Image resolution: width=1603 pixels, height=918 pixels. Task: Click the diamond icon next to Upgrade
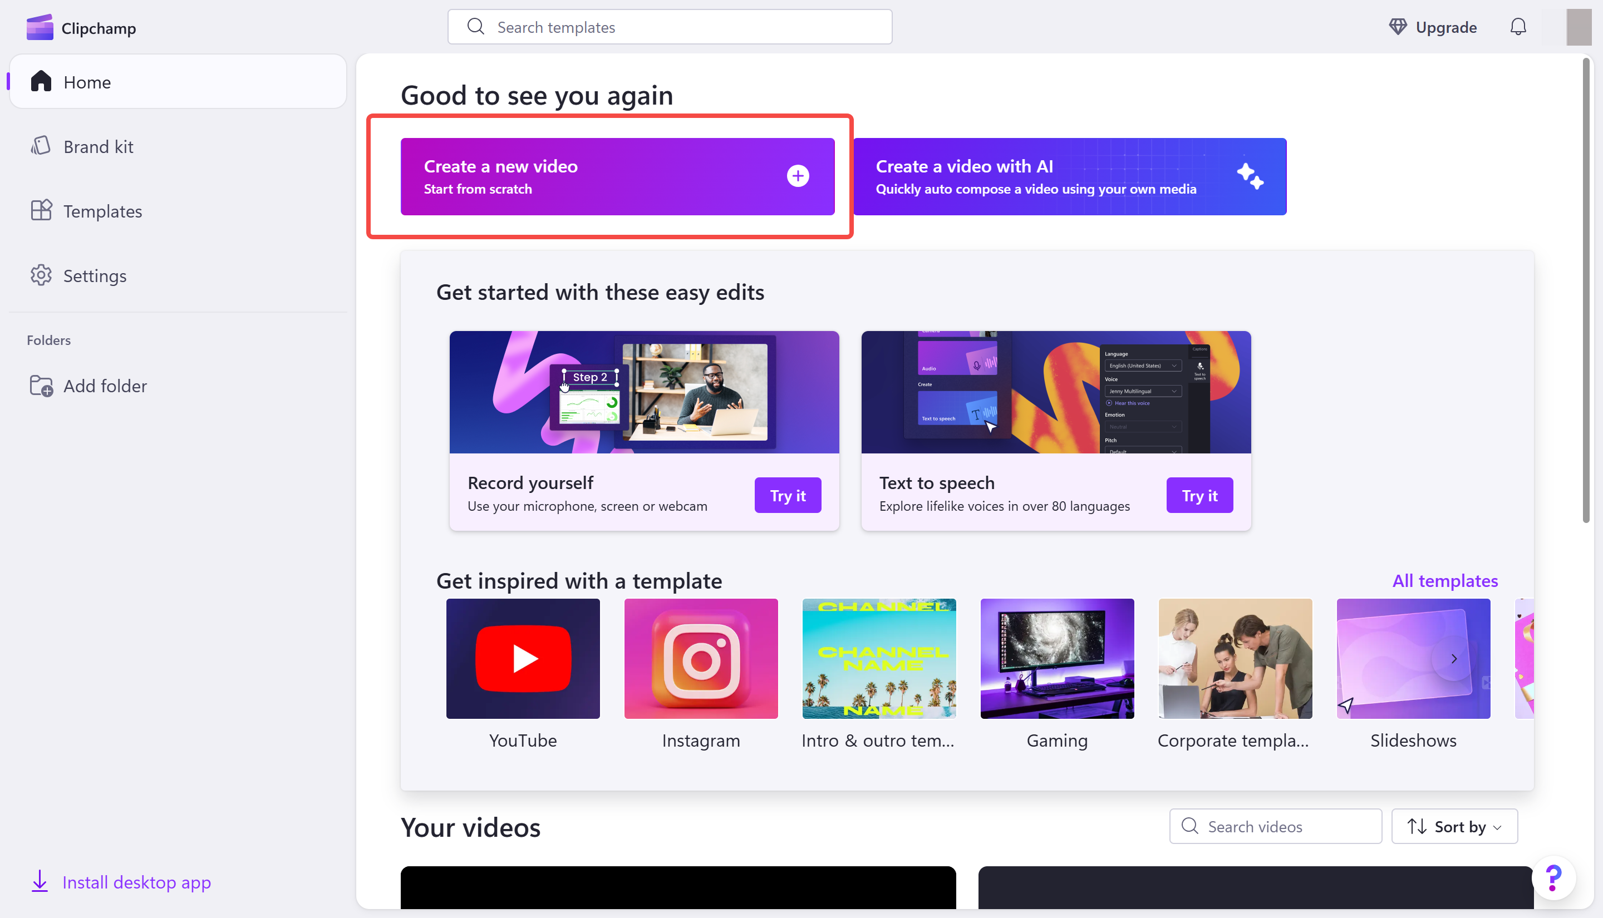click(x=1398, y=27)
